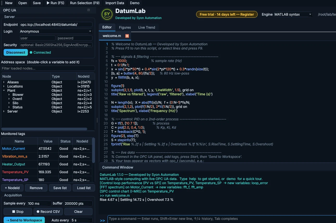The width and height of the screenshot is (336, 223).
Task: Click the toolbar drag handle beside New
Action: click(2, 3)
